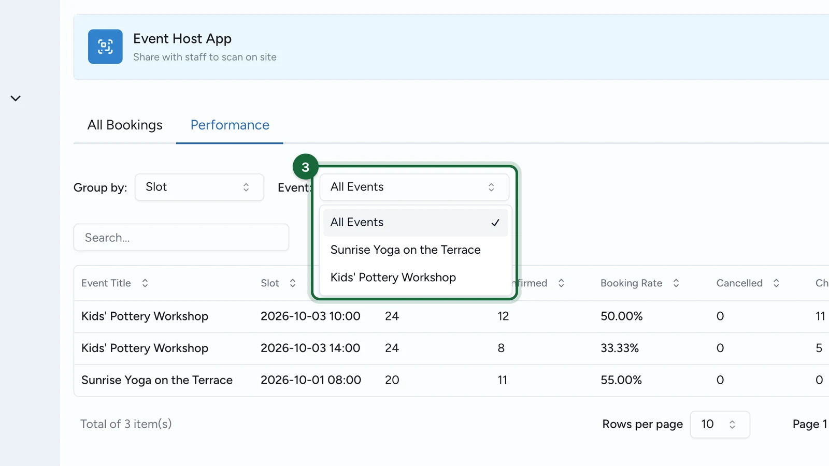Choose All Events option in list
829x466 pixels.
coord(416,223)
